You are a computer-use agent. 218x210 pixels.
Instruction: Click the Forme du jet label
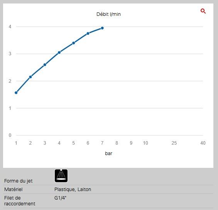(x=19, y=181)
